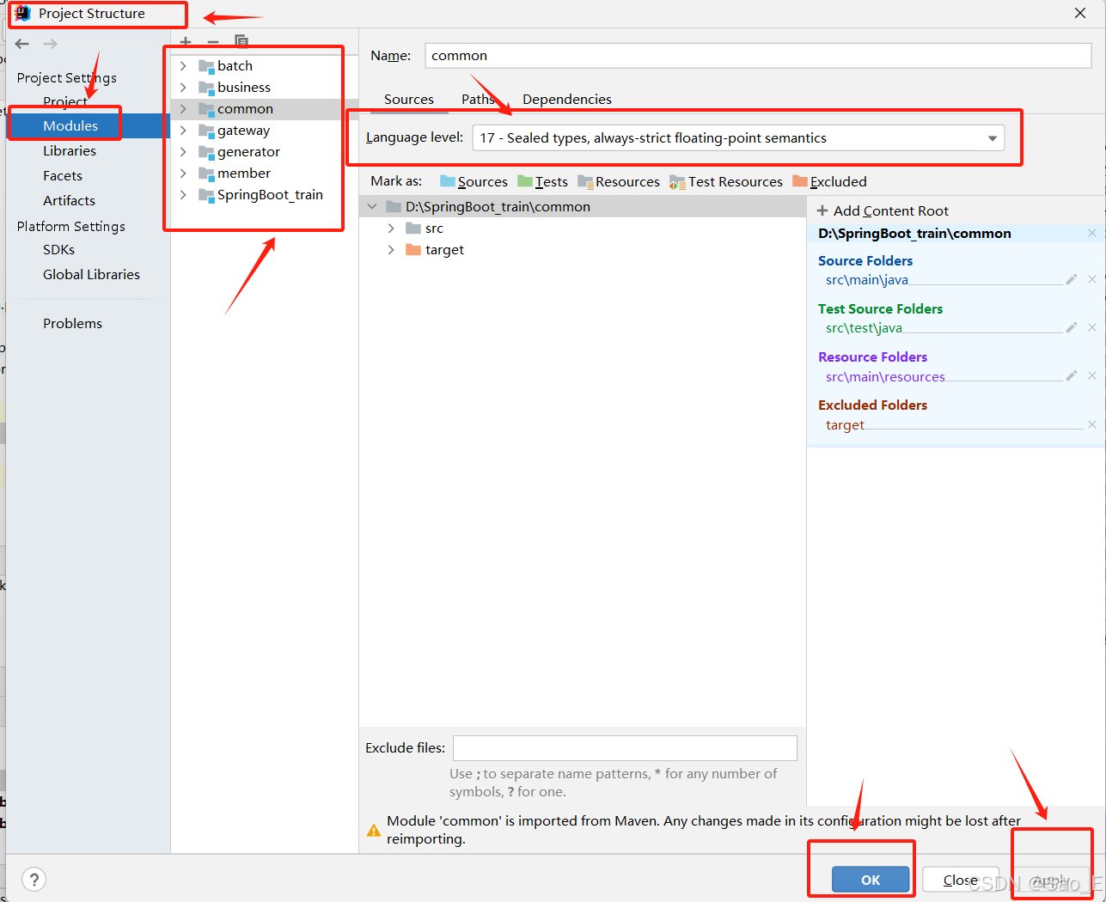Select the batch module

[235, 65]
